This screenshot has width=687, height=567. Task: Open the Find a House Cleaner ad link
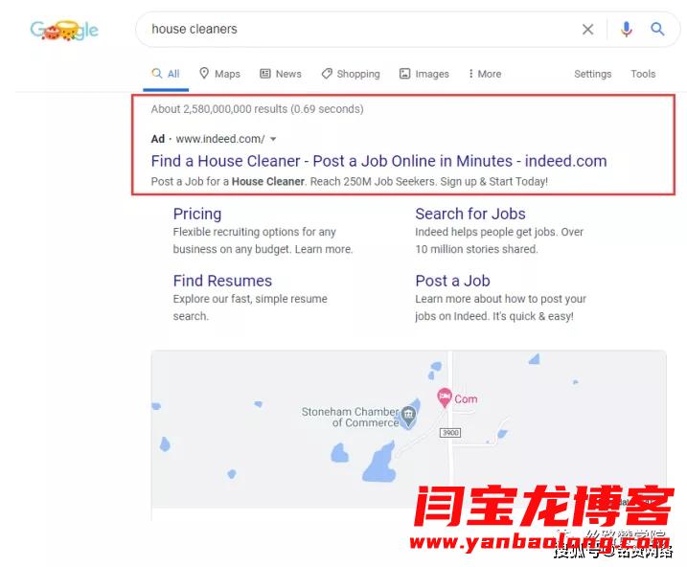(378, 161)
